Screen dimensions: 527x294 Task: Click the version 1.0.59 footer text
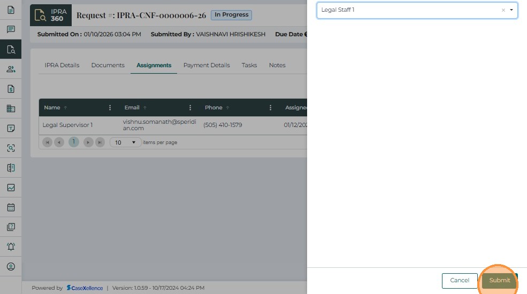pos(158,288)
